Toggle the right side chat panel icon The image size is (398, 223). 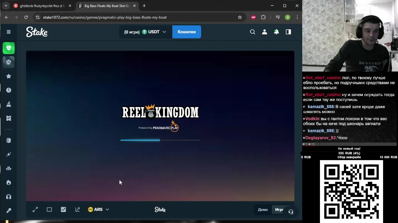(x=288, y=32)
